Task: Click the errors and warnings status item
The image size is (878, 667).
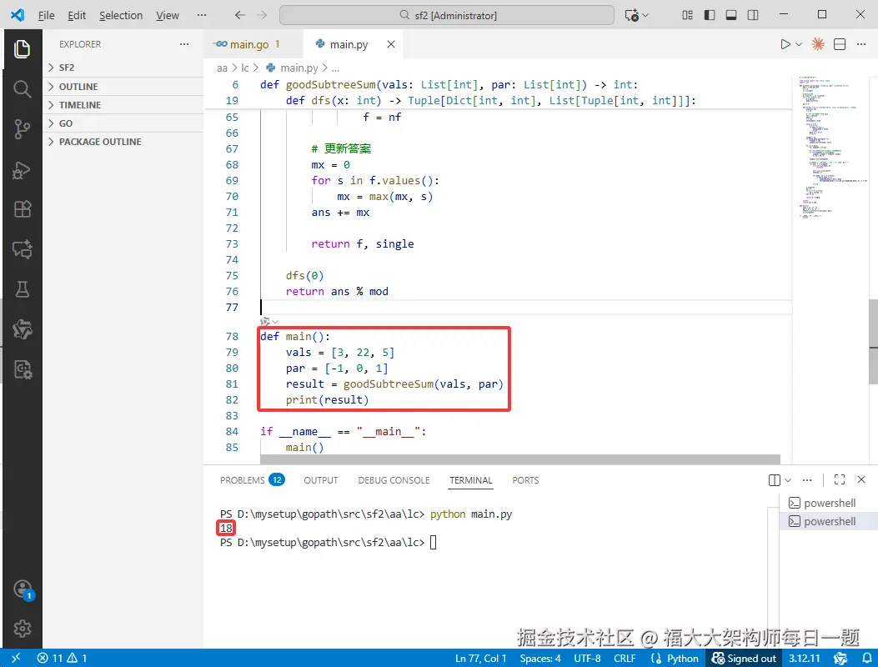Action: [x=63, y=658]
